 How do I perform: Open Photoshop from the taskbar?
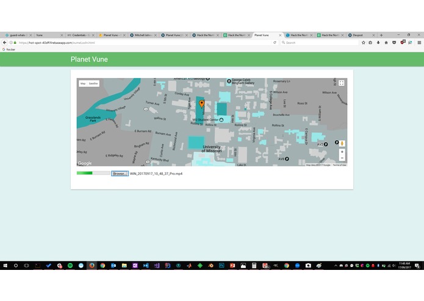221,266
